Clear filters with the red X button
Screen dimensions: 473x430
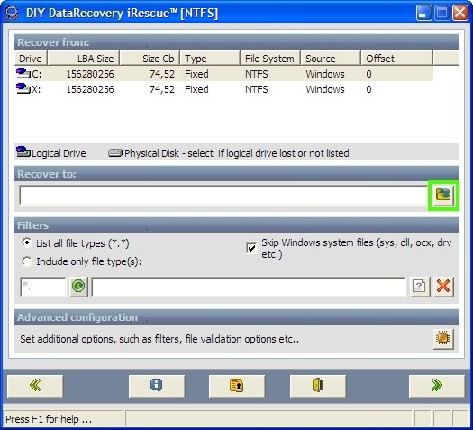[443, 287]
